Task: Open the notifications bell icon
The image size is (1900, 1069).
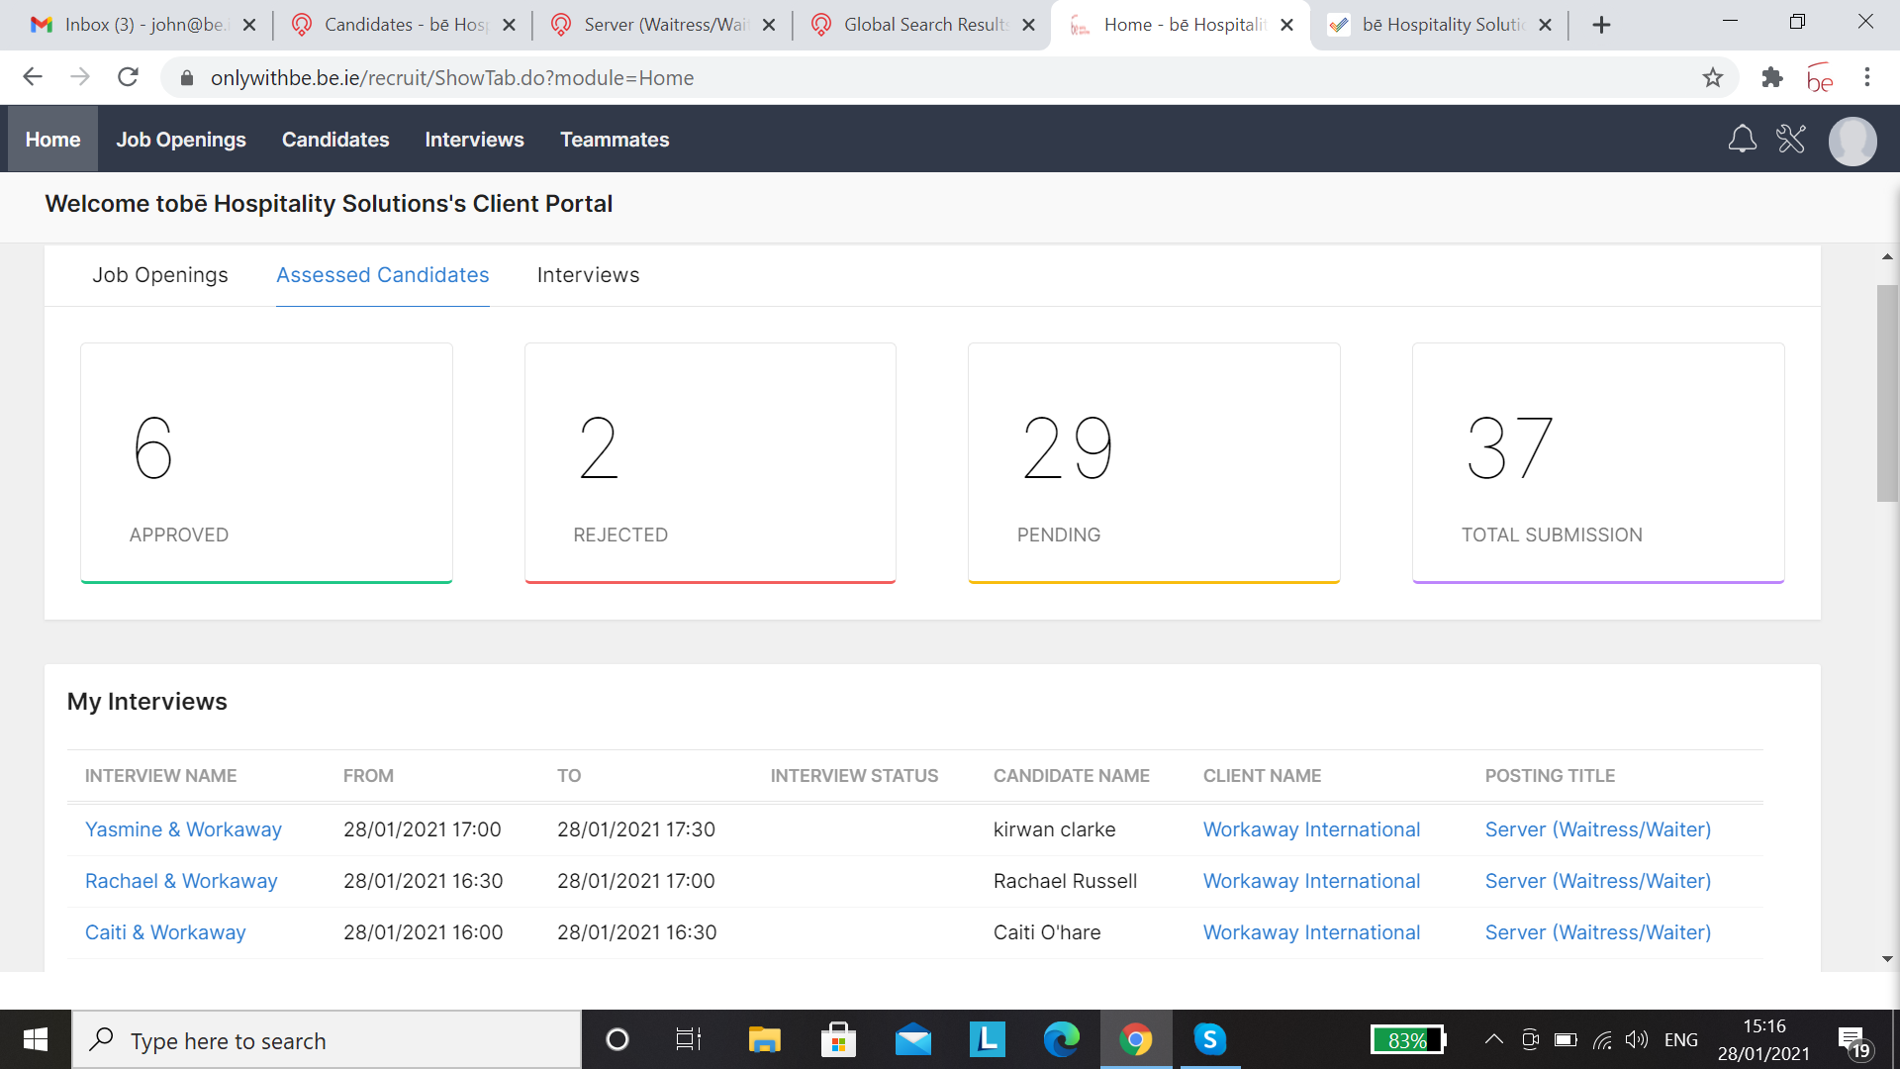Action: point(1742,140)
